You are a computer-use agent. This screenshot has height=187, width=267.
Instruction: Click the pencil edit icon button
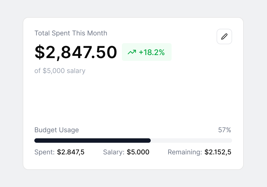(224, 37)
